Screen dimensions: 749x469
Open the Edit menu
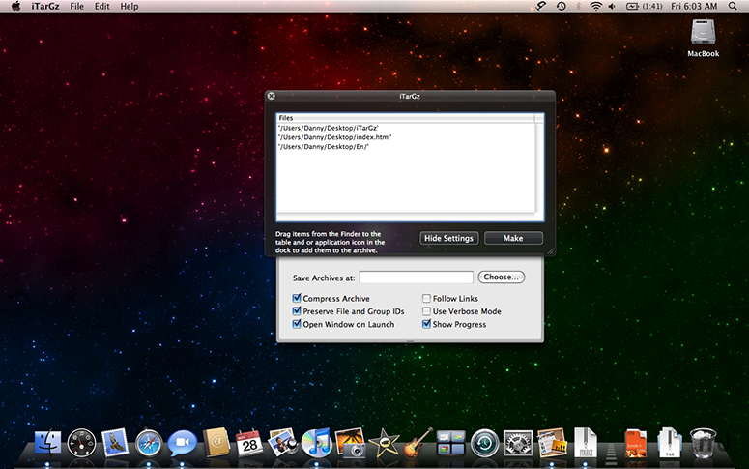click(101, 6)
